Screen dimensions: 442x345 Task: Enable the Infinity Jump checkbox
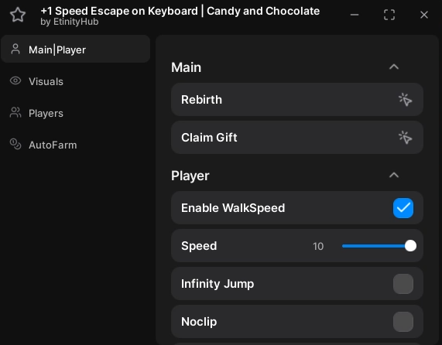coord(403,284)
